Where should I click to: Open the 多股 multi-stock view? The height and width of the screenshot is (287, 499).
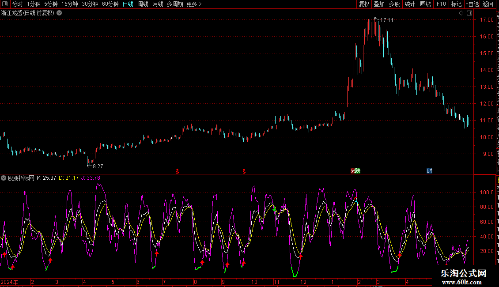395,4
